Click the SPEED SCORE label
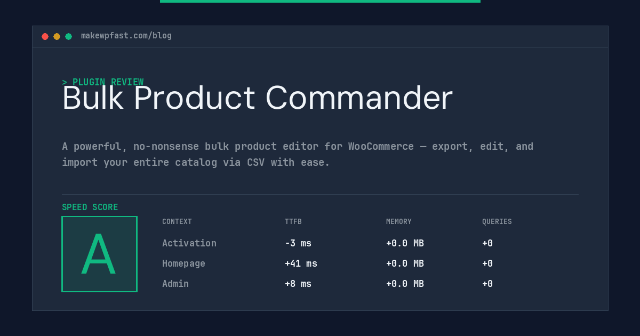 pos(90,207)
